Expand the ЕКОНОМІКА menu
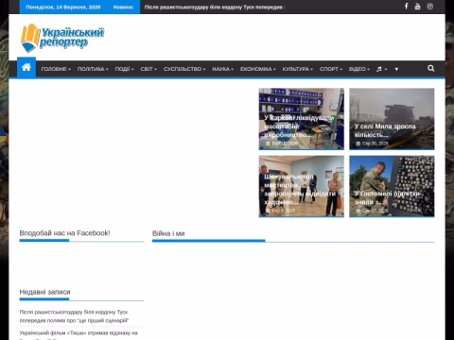 point(258,69)
